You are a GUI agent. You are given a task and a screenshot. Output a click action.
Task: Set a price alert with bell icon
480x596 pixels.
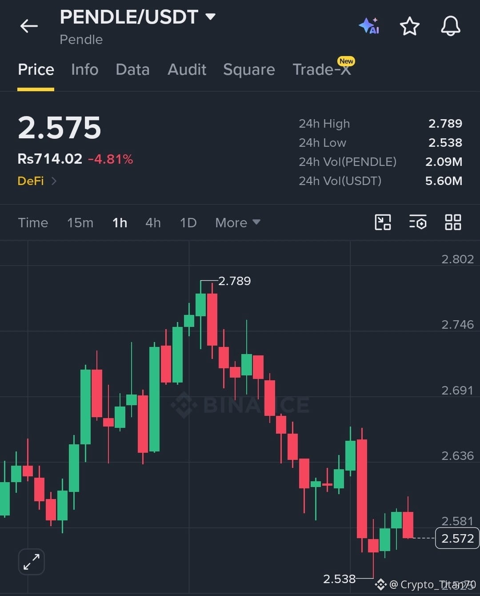pyautogui.click(x=450, y=26)
